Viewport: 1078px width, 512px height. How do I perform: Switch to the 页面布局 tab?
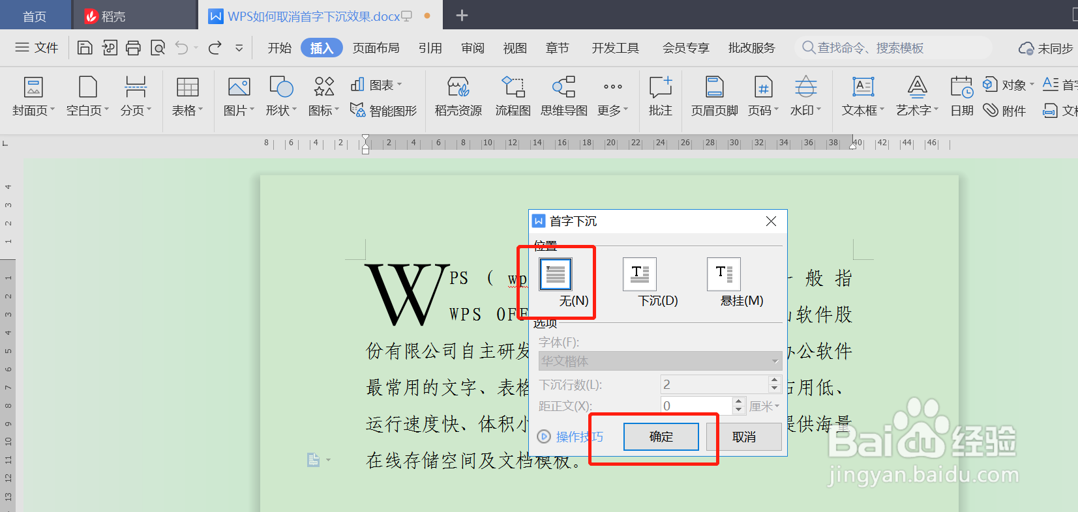pos(376,48)
